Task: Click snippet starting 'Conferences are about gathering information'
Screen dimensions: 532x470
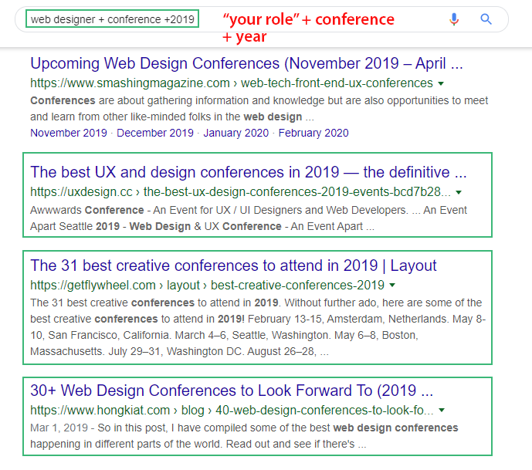Action: tap(259, 109)
